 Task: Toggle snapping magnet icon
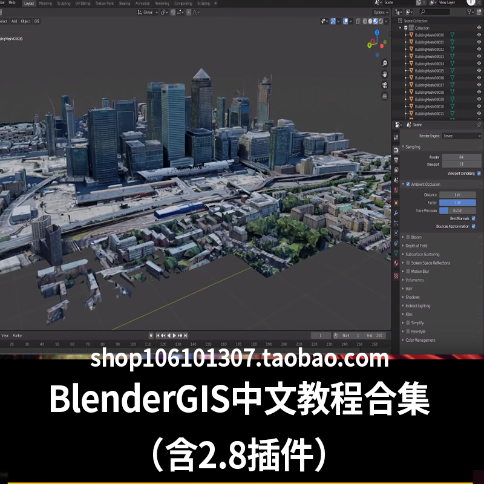[x=174, y=12]
